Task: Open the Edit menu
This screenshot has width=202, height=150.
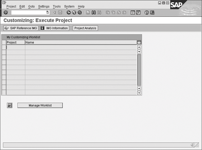Action: 22,6
